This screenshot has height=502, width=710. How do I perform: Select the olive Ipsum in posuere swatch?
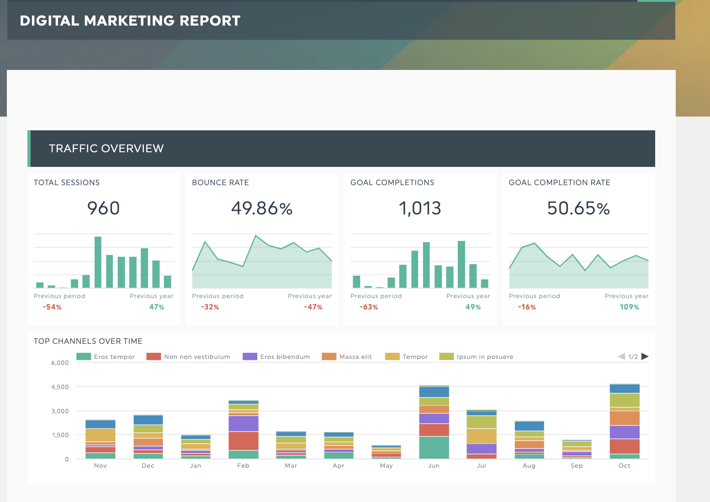click(446, 357)
